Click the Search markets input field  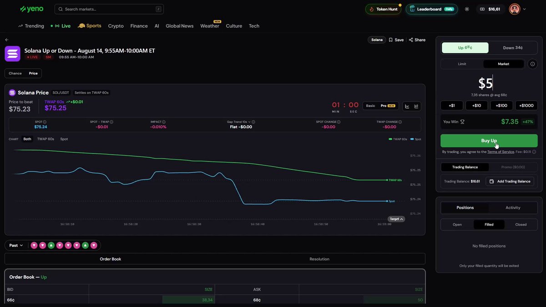click(x=109, y=9)
